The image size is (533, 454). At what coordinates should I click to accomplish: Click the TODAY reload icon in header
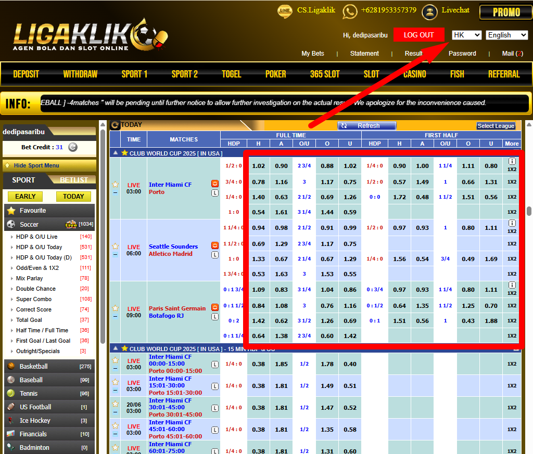pos(115,125)
